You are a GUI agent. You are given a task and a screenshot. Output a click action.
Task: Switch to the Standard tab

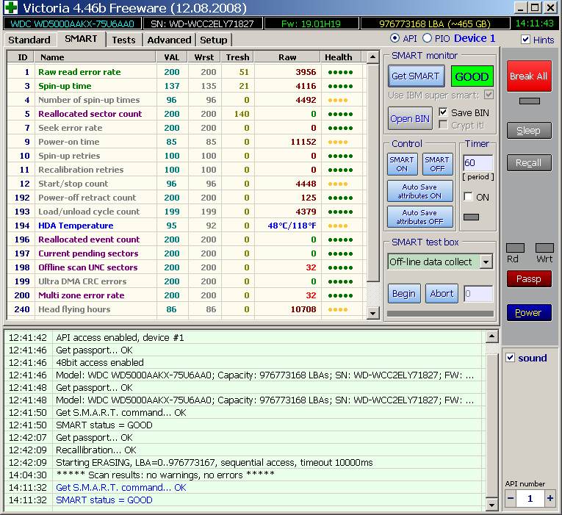[29, 40]
